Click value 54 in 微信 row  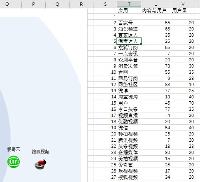click(x=167, y=128)
